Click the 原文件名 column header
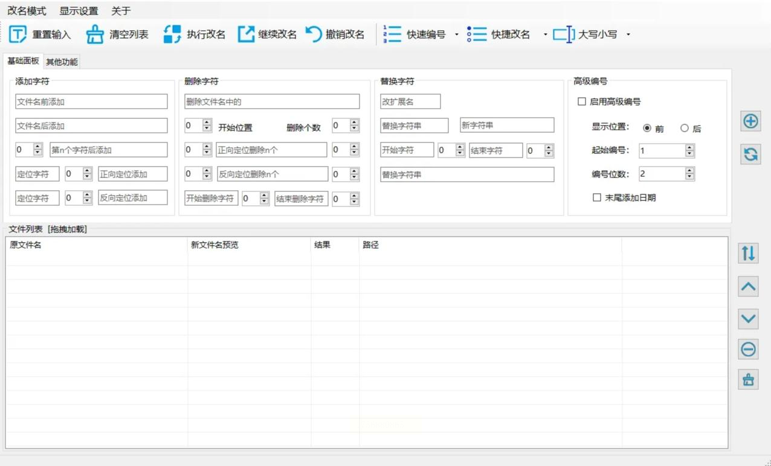 coord(26,245)
